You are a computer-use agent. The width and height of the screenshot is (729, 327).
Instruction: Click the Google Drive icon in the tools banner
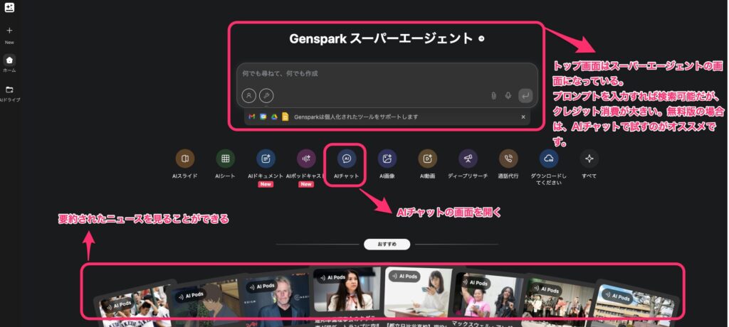274,117
